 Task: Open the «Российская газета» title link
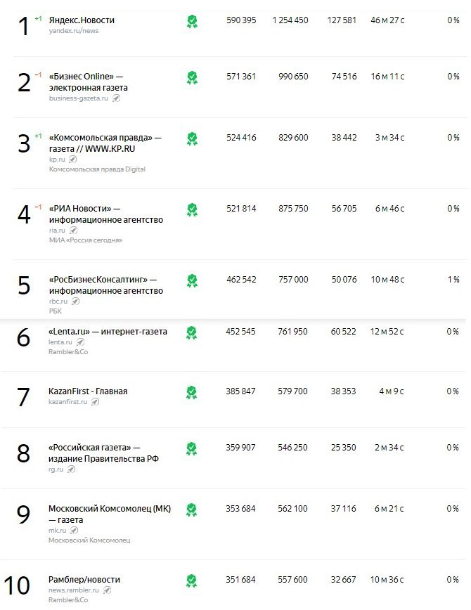(x=103, y=453)
